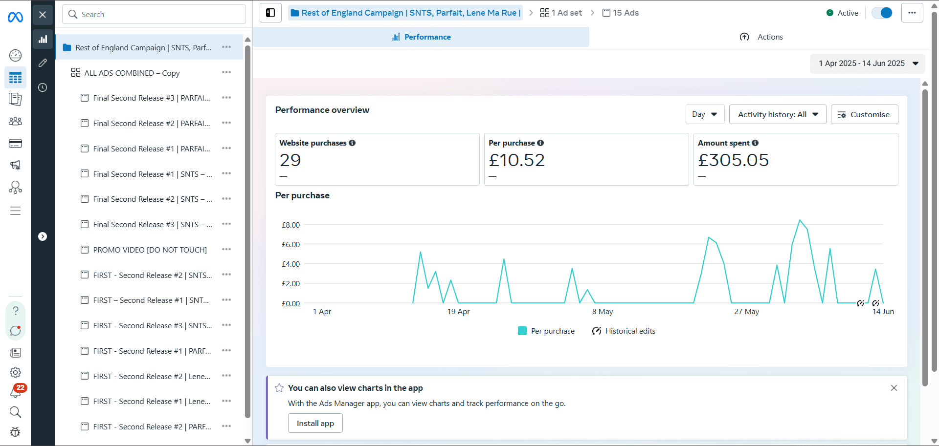The height and width of the screenshot is (446, 939).
Task: Open the Campaigns table grid icon
Action: pos(16,78)
